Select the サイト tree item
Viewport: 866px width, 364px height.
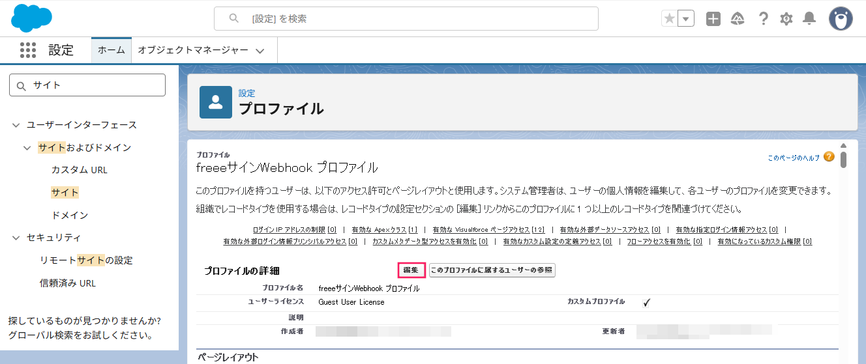65,193
